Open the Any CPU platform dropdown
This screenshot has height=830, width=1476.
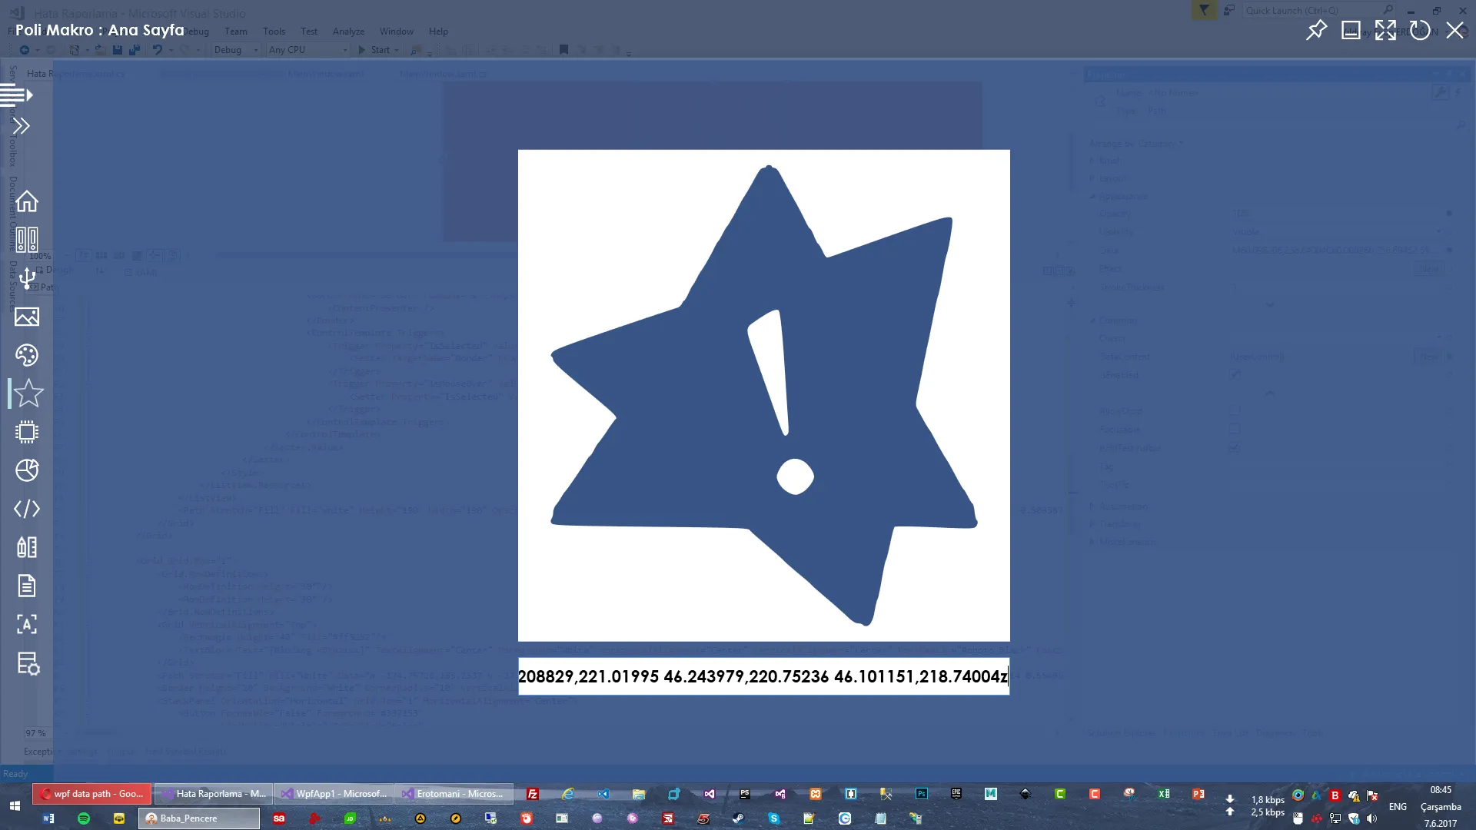pyautogui.click(x=307, y=50)
